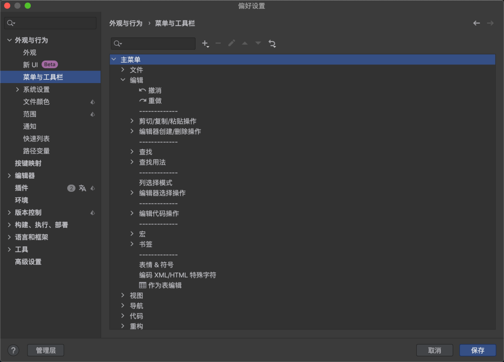Click the pencil edit icon
Viewport: 504px width, 362px height.
point(231,43)
